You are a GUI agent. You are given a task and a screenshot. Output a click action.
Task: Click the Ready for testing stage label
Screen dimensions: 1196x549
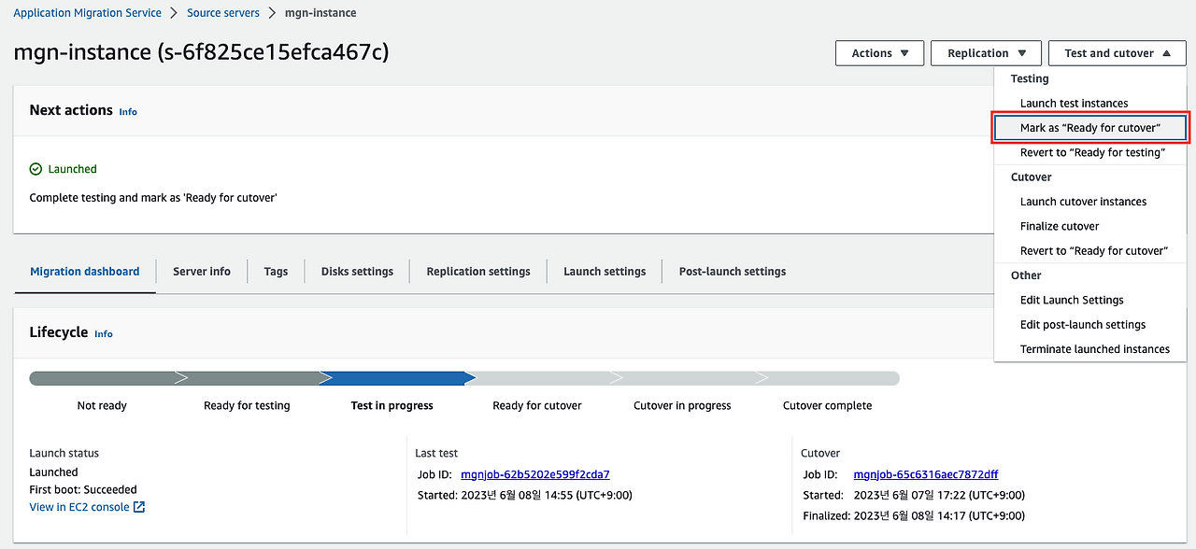click(x=247, y=406)
